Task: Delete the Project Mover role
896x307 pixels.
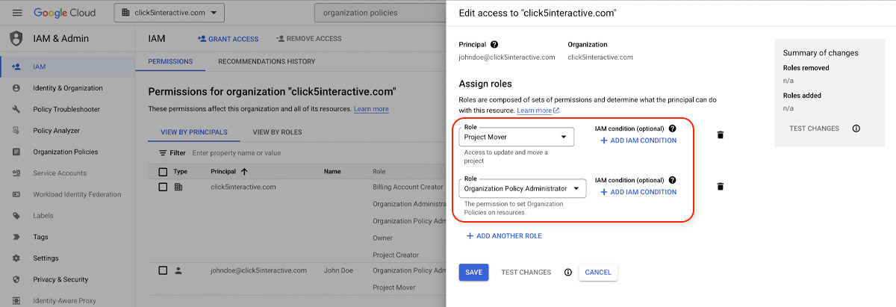Action: [721, 134]
